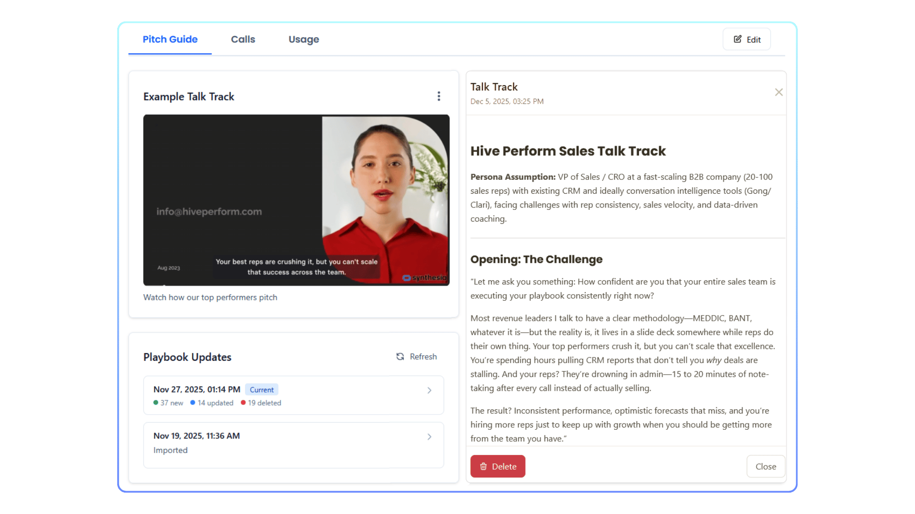The width and height of the screenshot is (915, 514).
Task: Expand the Nov 27, 2025 playbook update
Action: tap(294, 395)
